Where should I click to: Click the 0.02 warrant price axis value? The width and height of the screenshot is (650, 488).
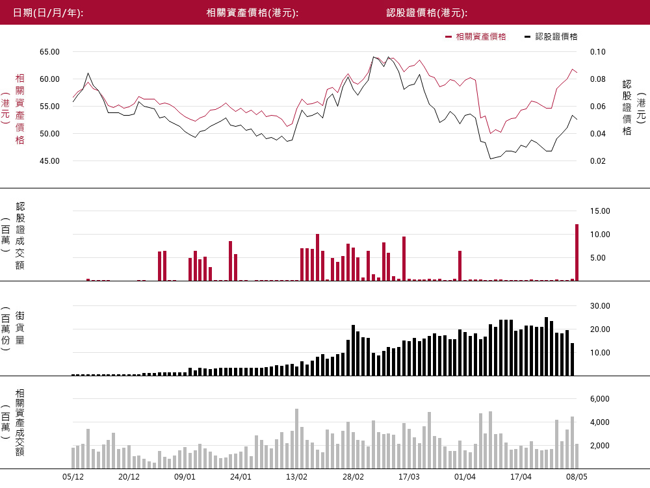coord(598,161)
